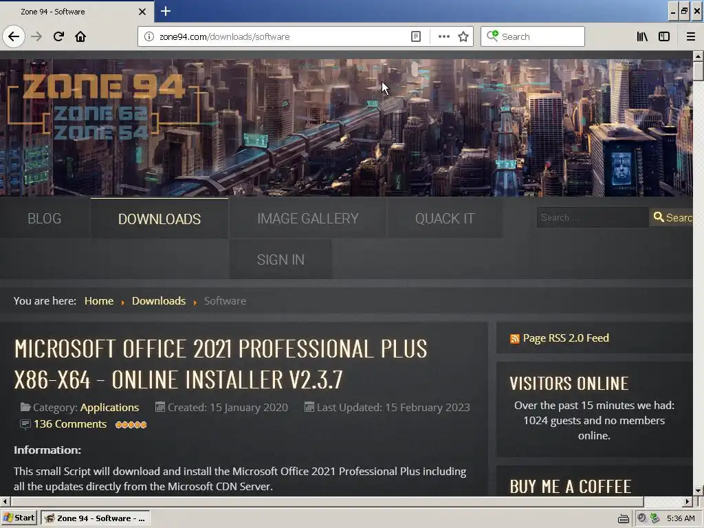704x528 pixels.
Task: Click the site Search button with magnifier
Action: [671, 217]
